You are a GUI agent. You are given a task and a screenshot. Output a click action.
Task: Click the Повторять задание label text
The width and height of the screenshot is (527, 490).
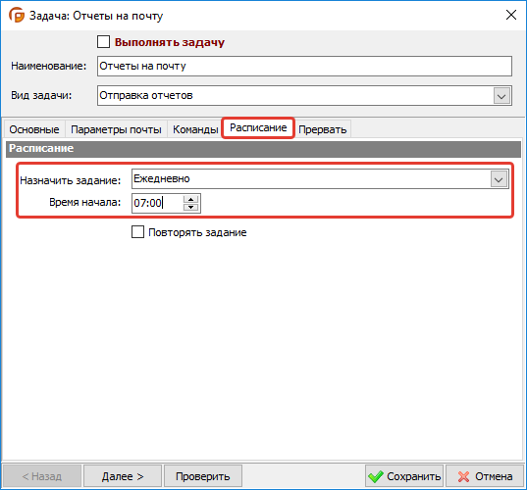click(x=197, y=232)
